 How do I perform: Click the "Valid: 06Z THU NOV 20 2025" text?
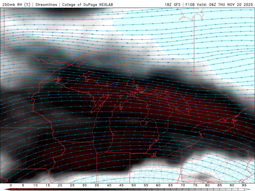point(225,4)
